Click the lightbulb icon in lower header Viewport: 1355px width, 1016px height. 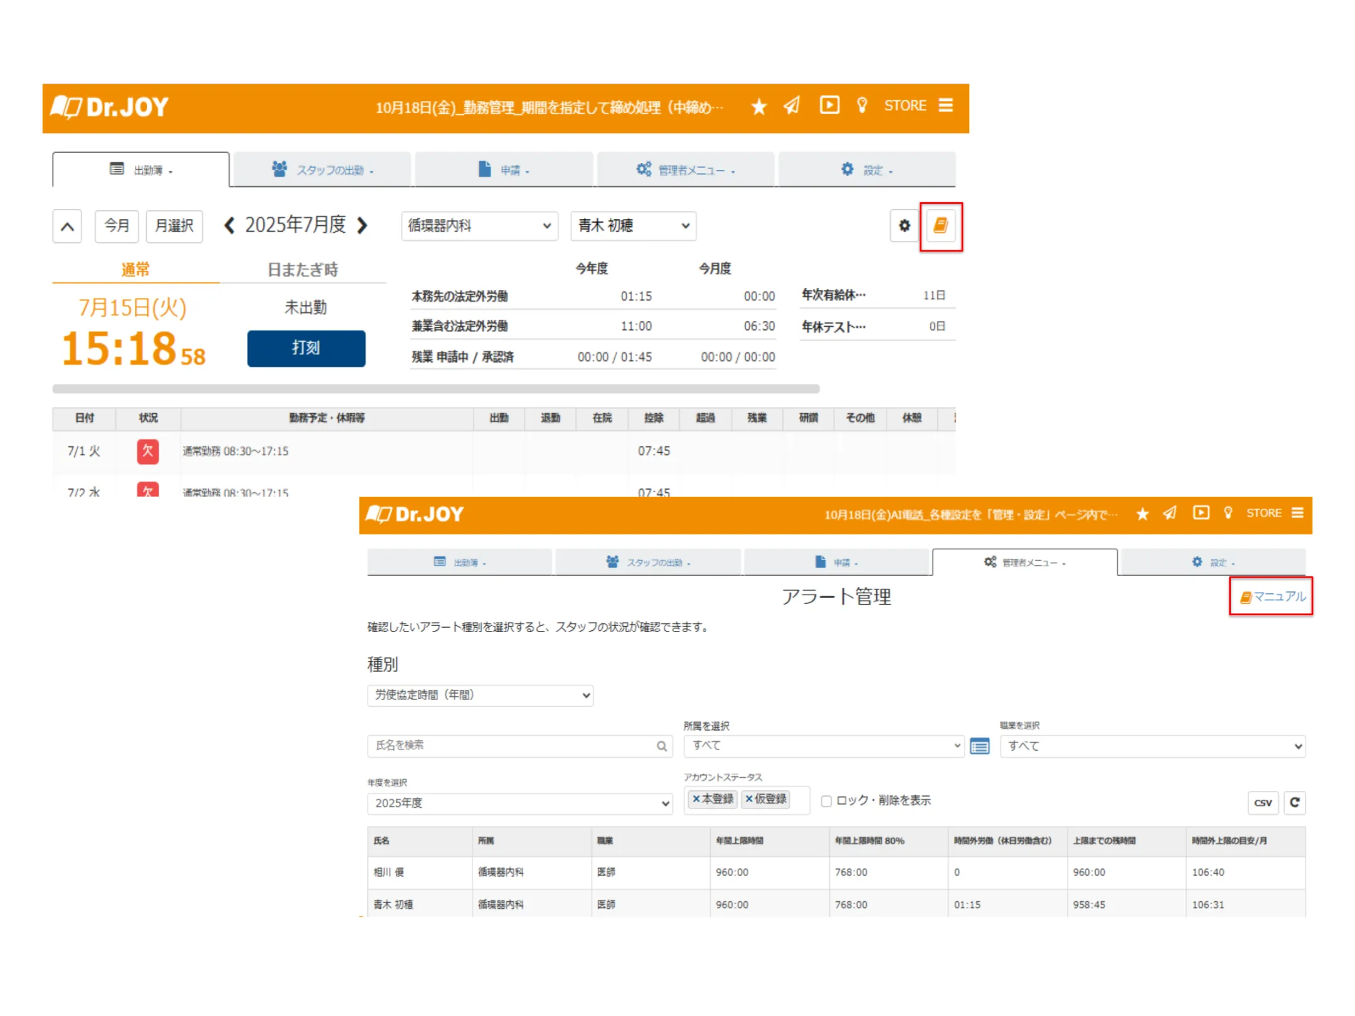(1228, 513)
